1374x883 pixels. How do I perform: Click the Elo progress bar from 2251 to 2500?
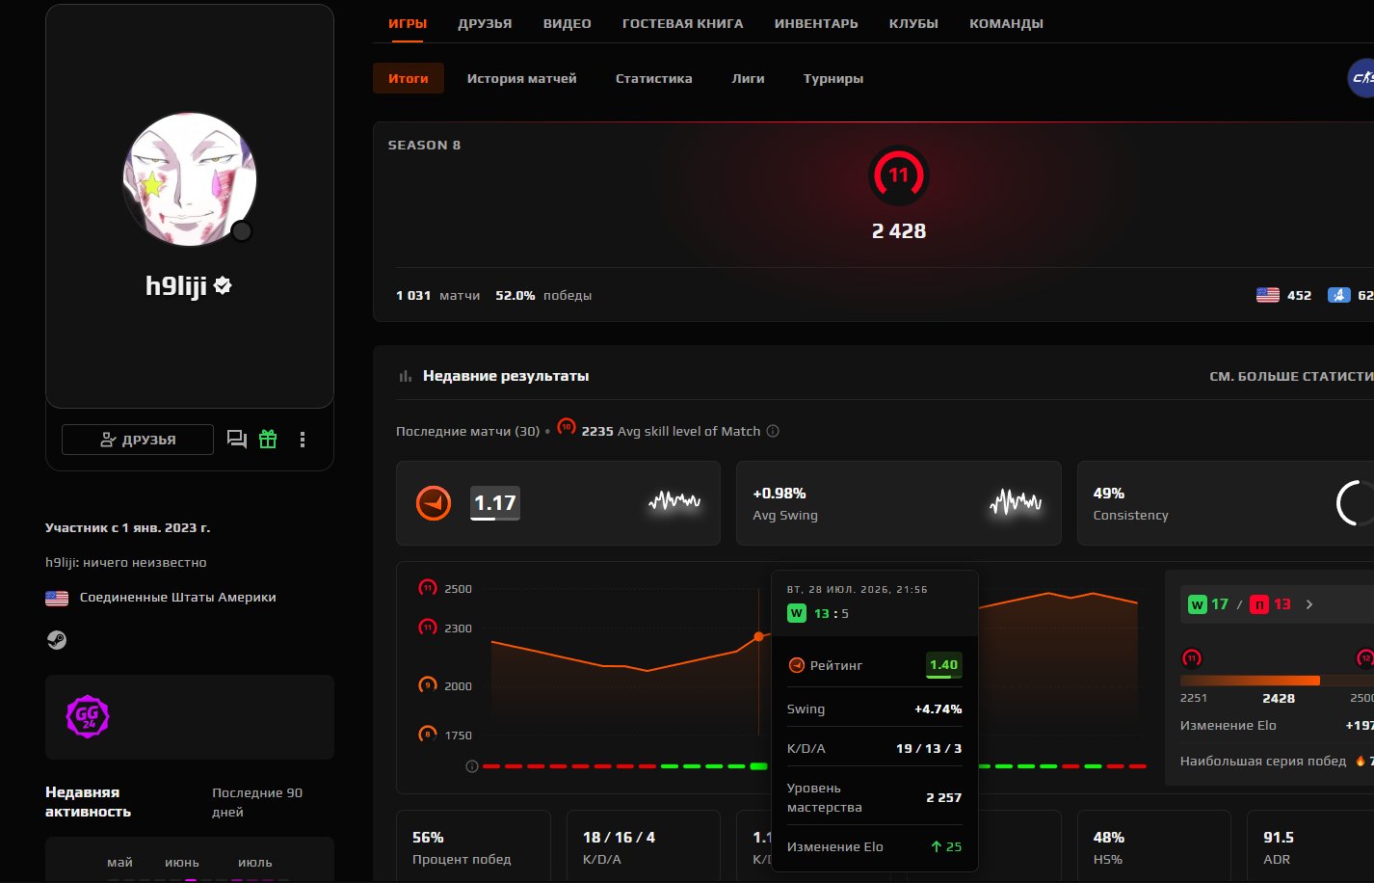[1277, 681]
